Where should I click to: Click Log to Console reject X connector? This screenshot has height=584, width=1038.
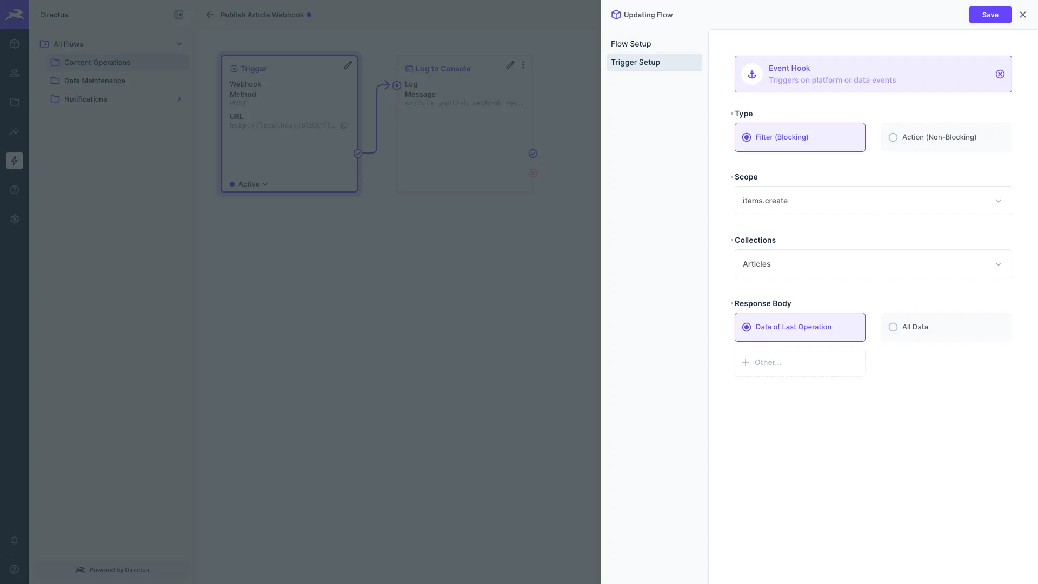pyautogui.click(x=533, y=173)
